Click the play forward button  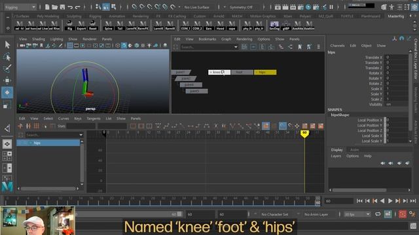point(390,201)
